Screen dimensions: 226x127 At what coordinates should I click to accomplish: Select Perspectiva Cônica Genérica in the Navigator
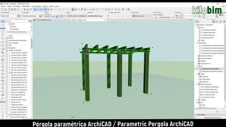[210, 69]
